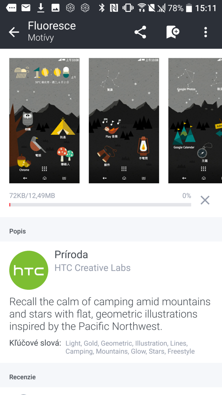Bookmark this theme with the add-bookmark icon
This screenshot has width=222, height=395.
[173, 32]
